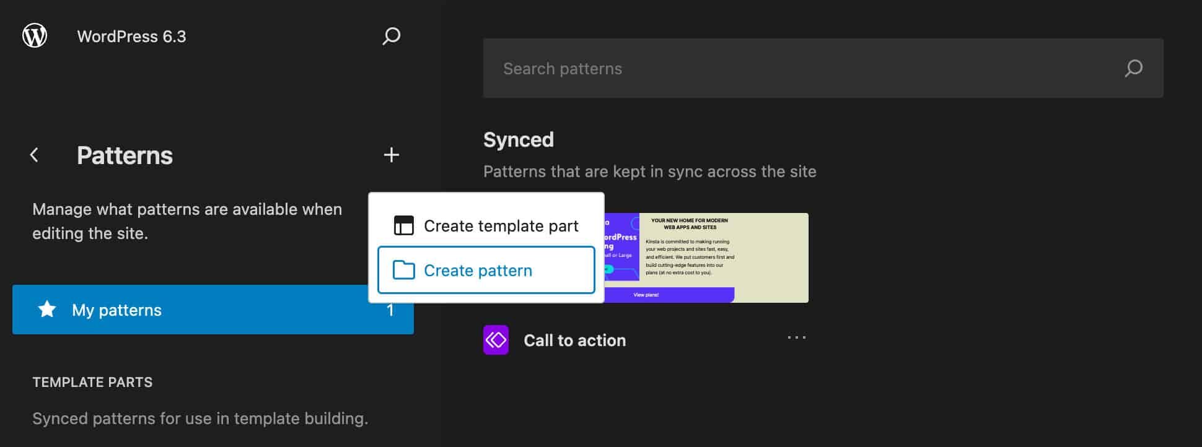Select Create template part from the menu

[x=500, y=226]
